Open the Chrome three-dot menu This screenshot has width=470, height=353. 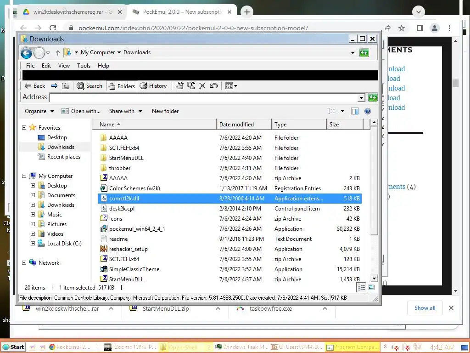[x=449, y=28]
